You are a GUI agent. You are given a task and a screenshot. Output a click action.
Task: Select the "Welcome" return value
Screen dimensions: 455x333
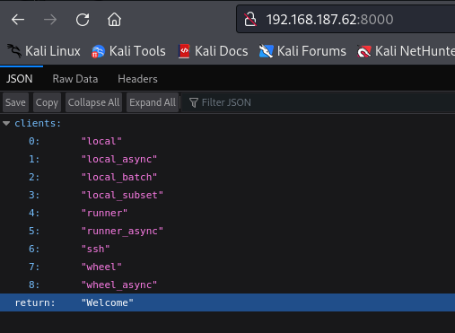tap(108, 302)
